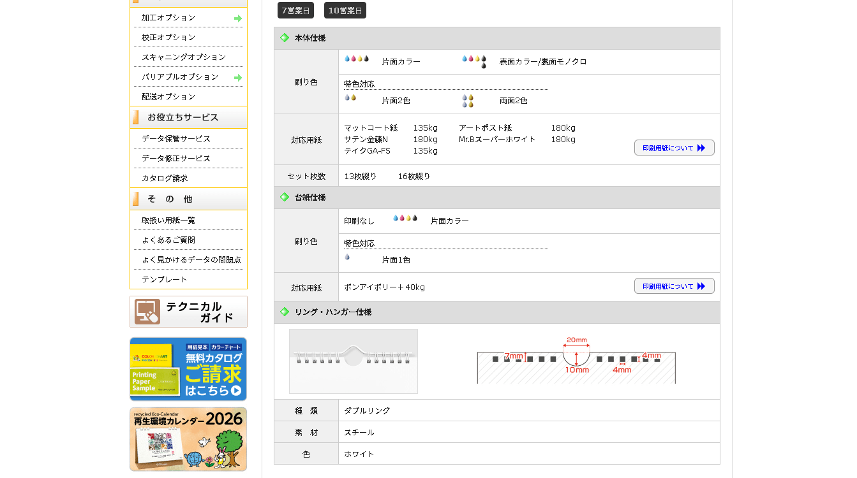
Task: Open 校正オプション link
Action: (168, 38)
